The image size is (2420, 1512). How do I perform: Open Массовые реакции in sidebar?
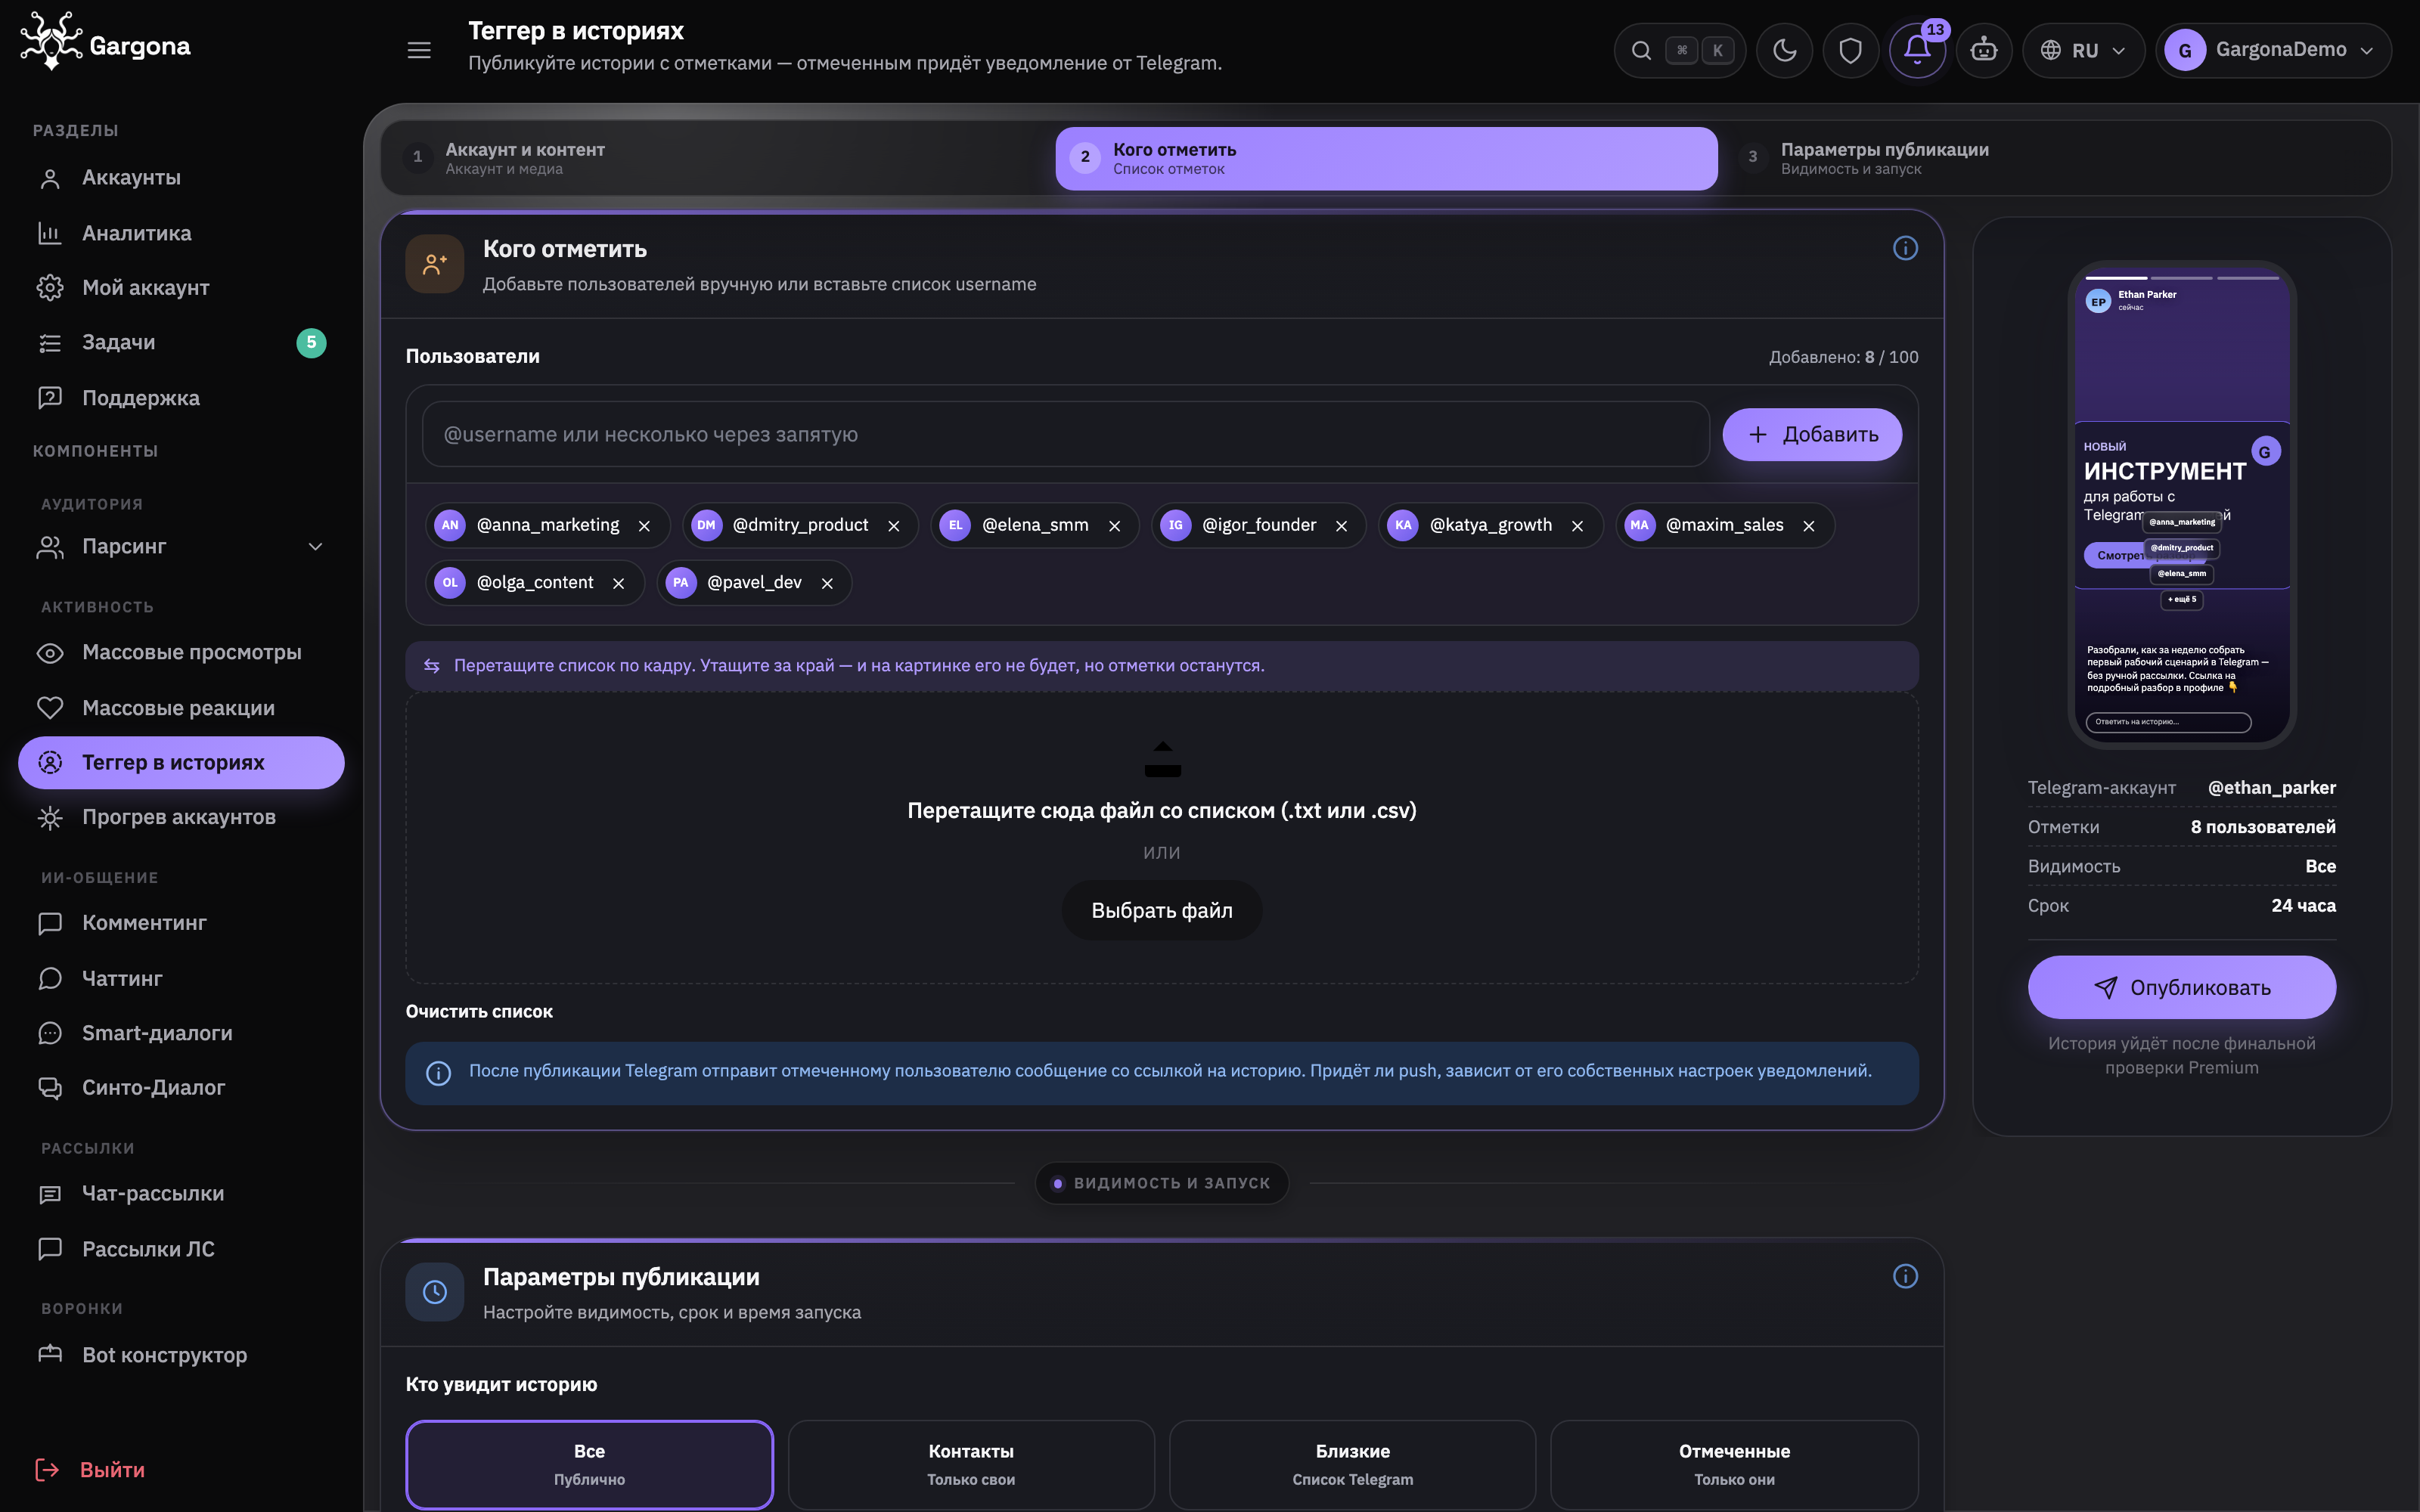click(x=181, y=708)
